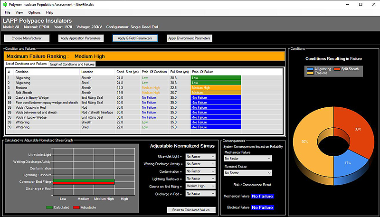Click Choose Manufacturer button
This screenshot has width=380, height=217.
coord(26,38)
